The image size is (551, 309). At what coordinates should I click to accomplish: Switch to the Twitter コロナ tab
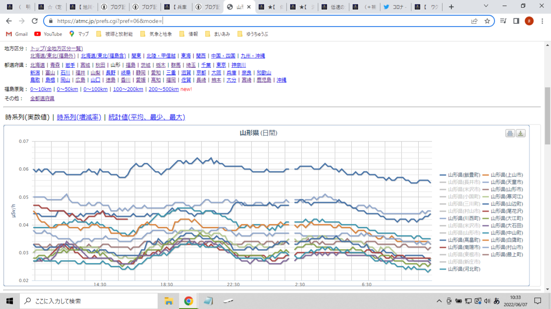coord(395,7)
